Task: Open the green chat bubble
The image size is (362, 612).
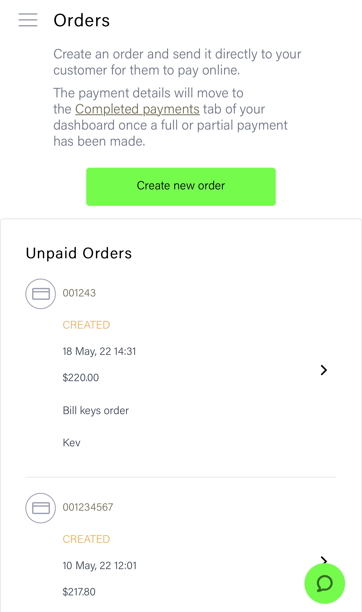Action: pyautogui.click(x=325, y=583)
